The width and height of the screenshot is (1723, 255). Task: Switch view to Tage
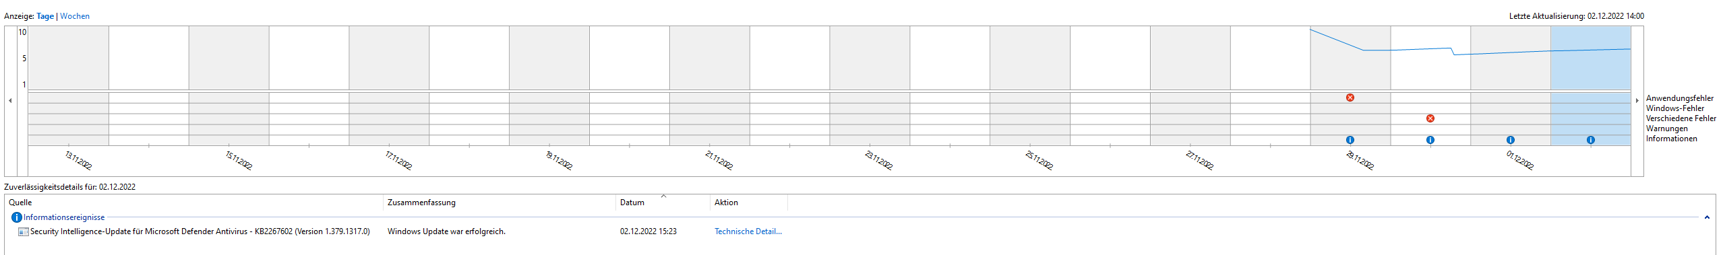(x=45, y=16)
